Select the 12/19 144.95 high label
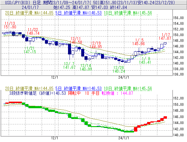187x142 pixels. pos(96,45)
